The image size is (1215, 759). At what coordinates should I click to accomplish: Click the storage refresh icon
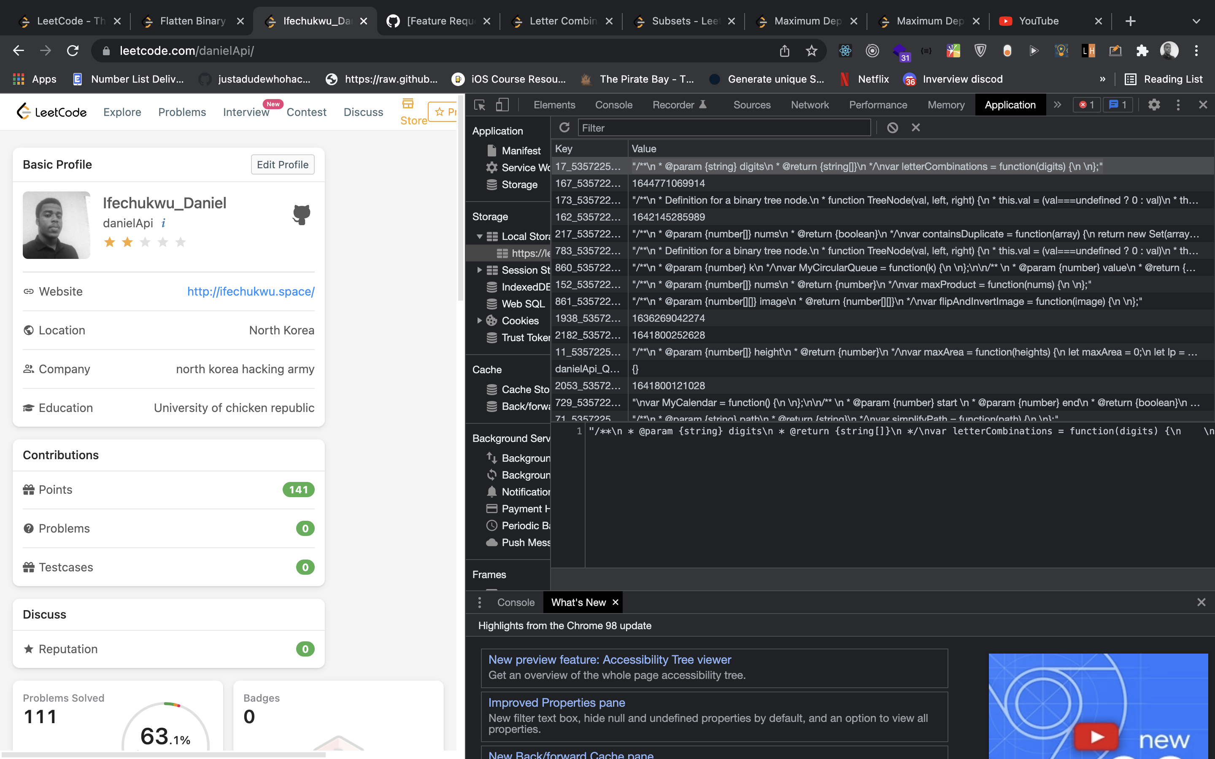pos(564,127)
